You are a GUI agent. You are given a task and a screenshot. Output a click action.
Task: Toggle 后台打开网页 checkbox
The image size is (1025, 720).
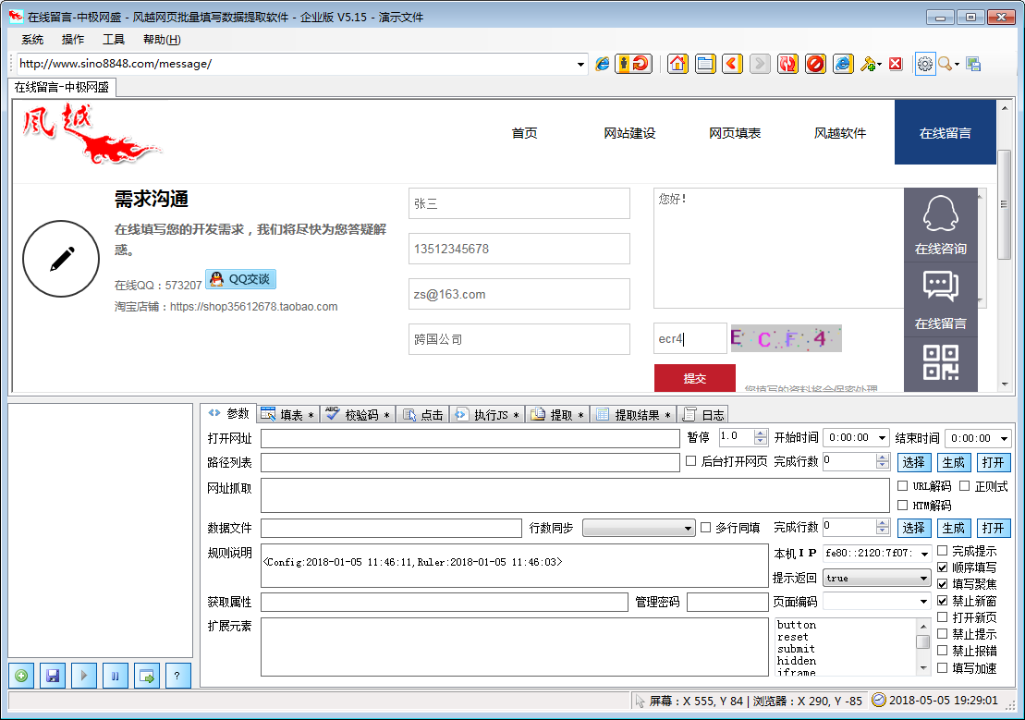click(x=691, y=461)
